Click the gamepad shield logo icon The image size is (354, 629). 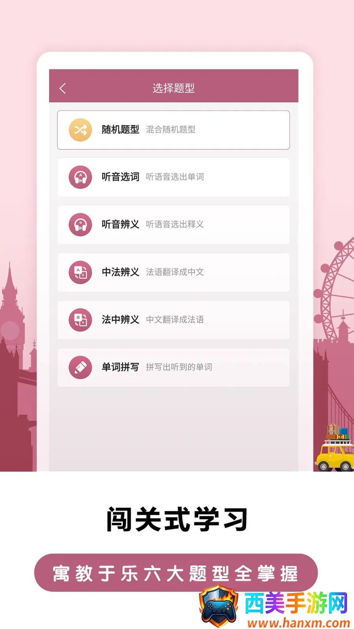(x=219, y=606)
